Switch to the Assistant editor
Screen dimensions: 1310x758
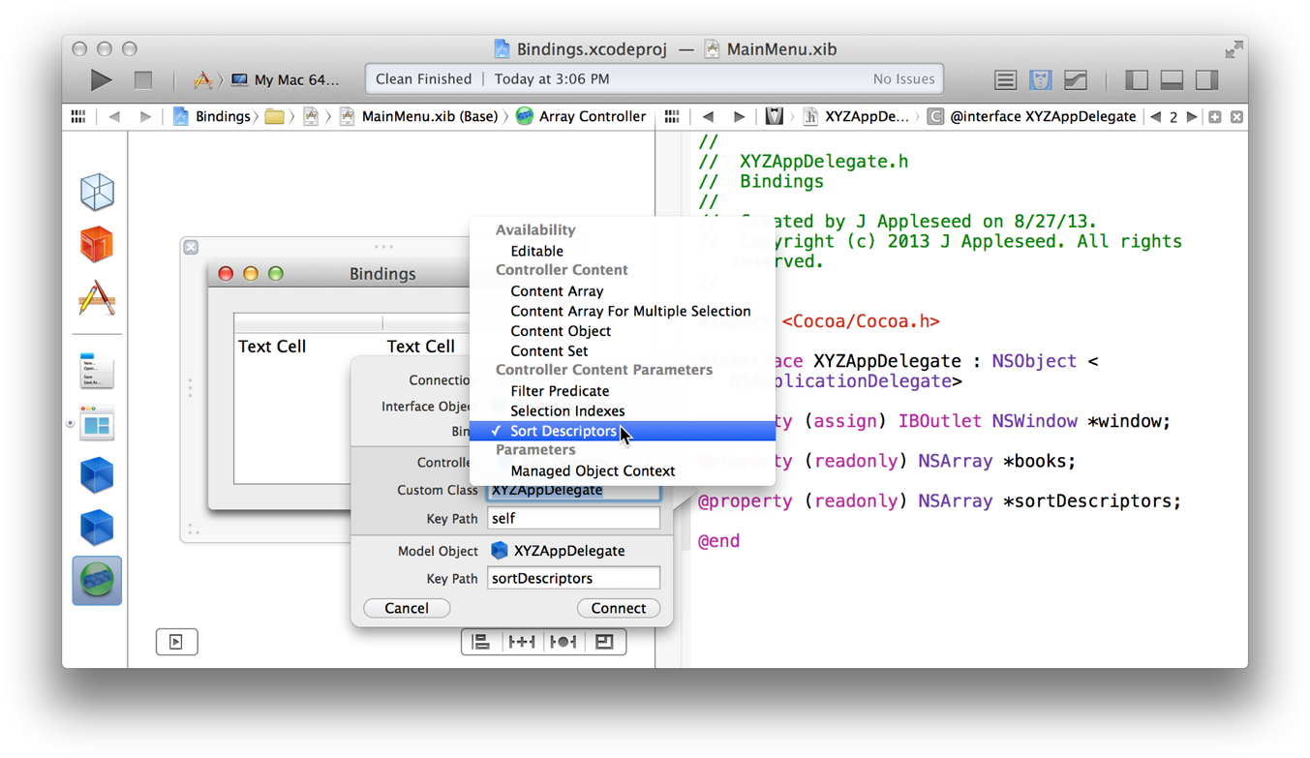(x=1041, y=80)
